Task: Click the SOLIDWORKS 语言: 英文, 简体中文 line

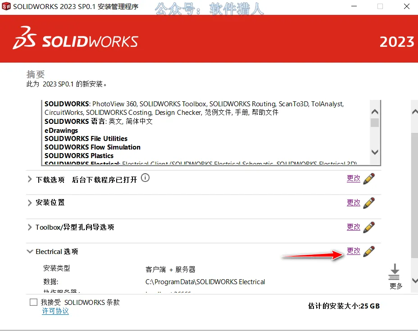Action: pyautogui.click(x=99, y=121)
